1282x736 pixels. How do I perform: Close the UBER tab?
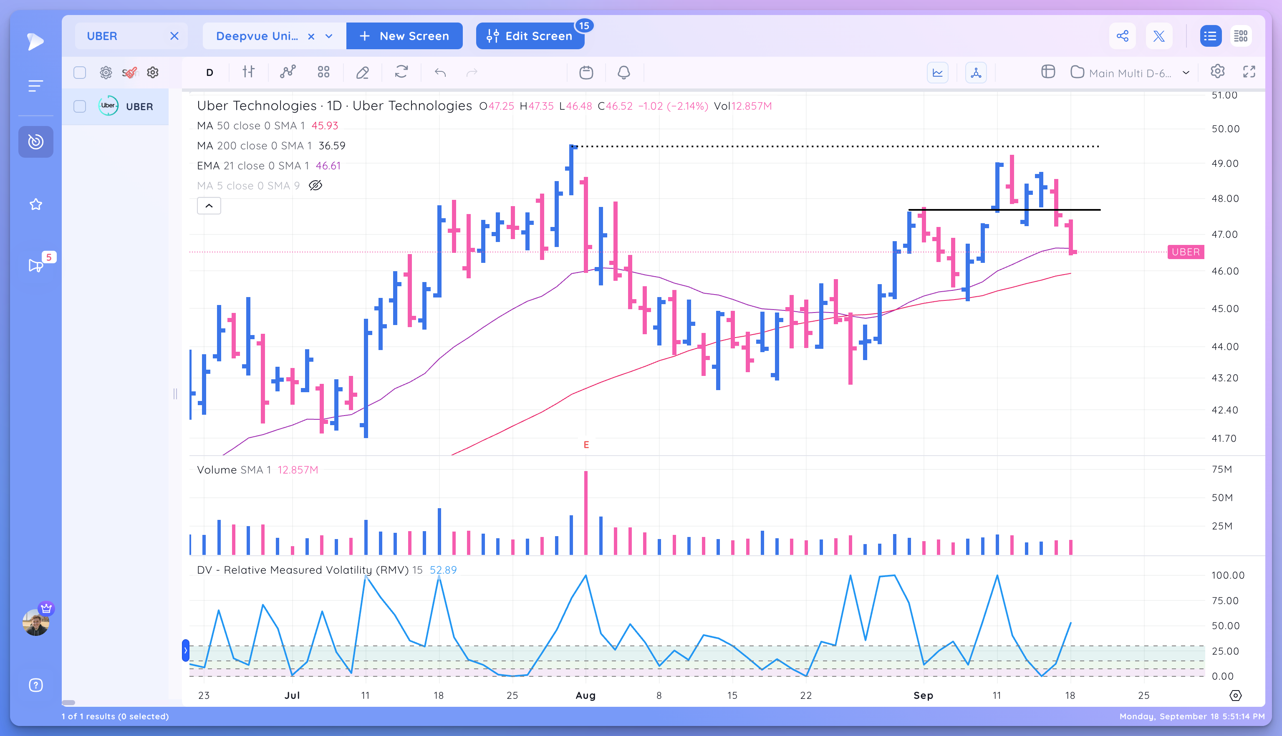(x=174, y=36)
